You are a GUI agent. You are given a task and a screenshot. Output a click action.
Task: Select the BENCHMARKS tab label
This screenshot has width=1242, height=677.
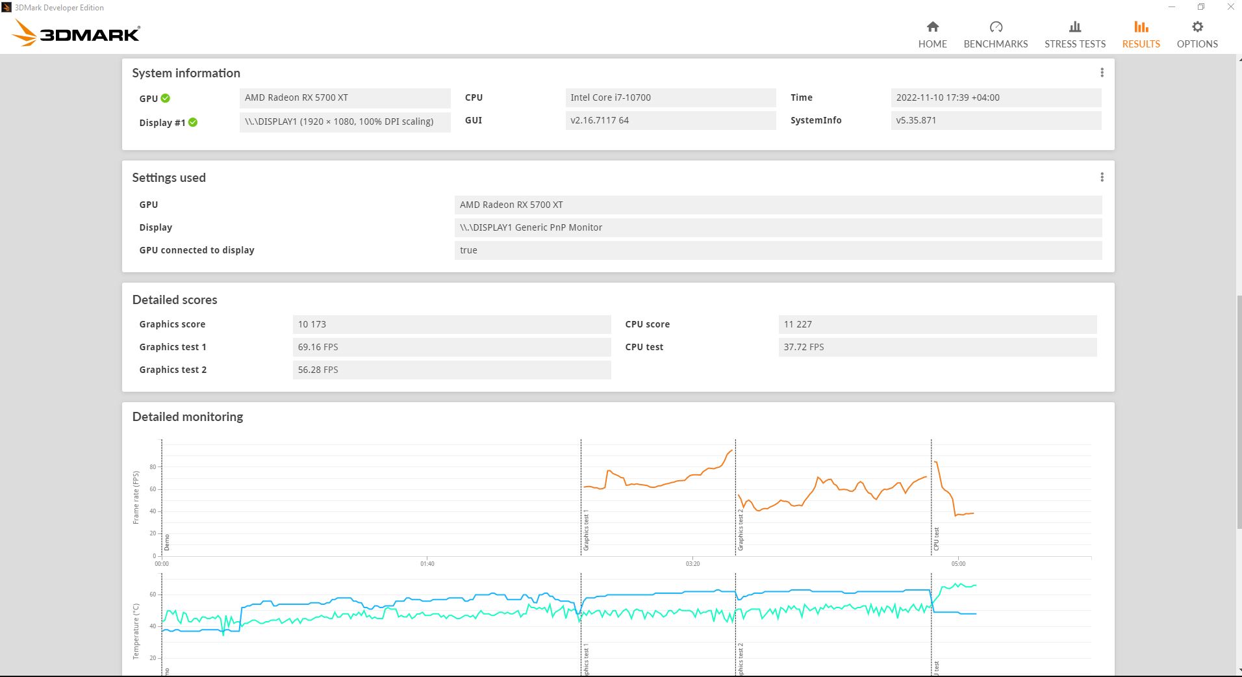[x=995, y=44]
